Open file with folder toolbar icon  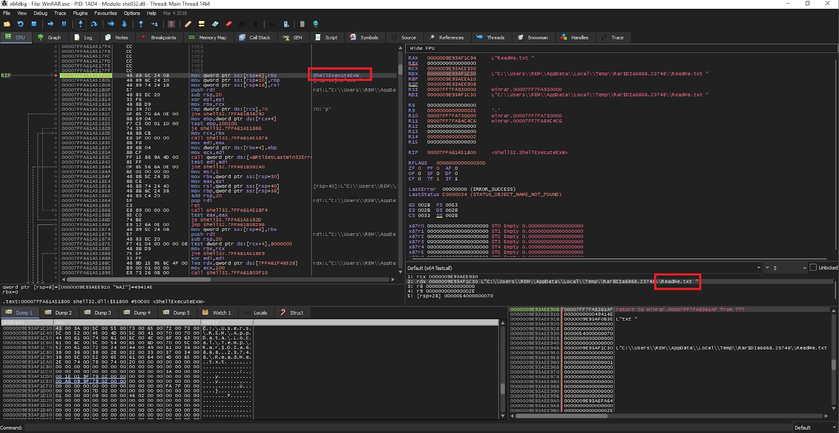coord(7,24)
